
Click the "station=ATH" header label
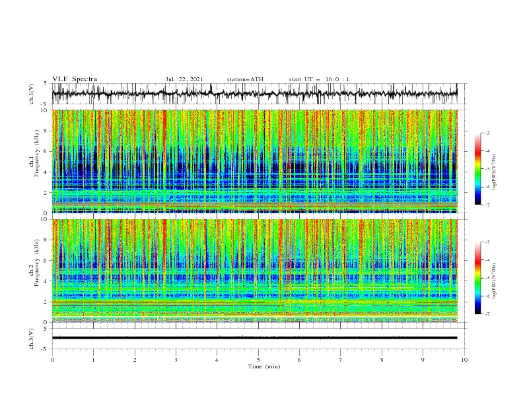[x=245, y=79]
